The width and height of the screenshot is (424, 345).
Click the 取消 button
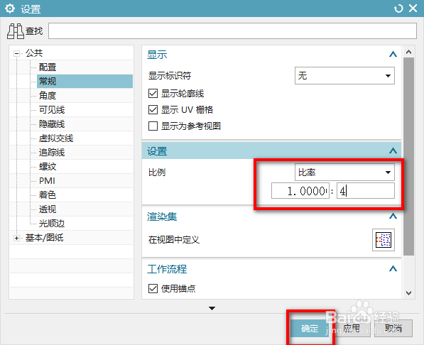pyautogui.click(x=393, y=328)
